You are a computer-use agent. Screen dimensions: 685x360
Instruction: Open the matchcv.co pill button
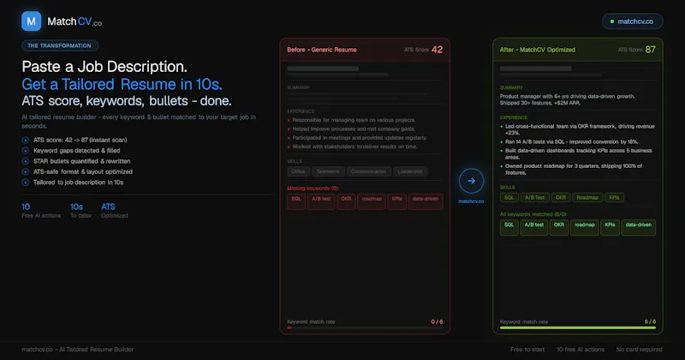point(632,21)
